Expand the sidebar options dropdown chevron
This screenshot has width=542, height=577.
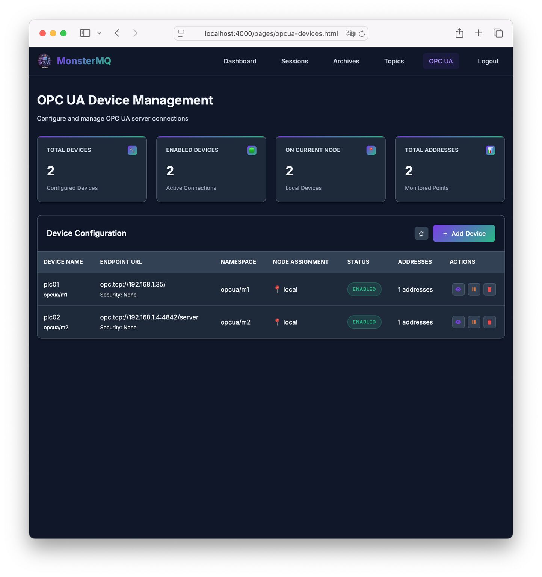99,33
